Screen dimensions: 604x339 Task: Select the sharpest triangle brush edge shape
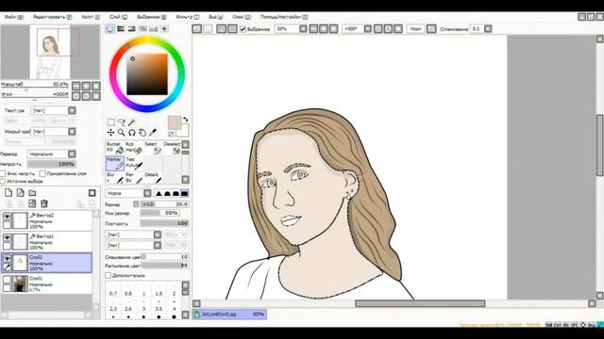[x=159, y=193]
